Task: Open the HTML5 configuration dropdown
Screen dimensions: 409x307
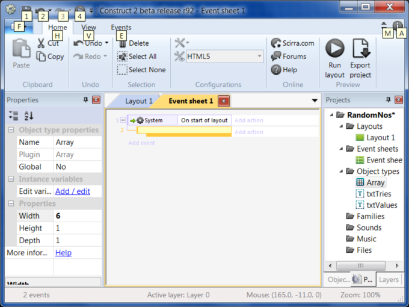Action: (259, 56)
